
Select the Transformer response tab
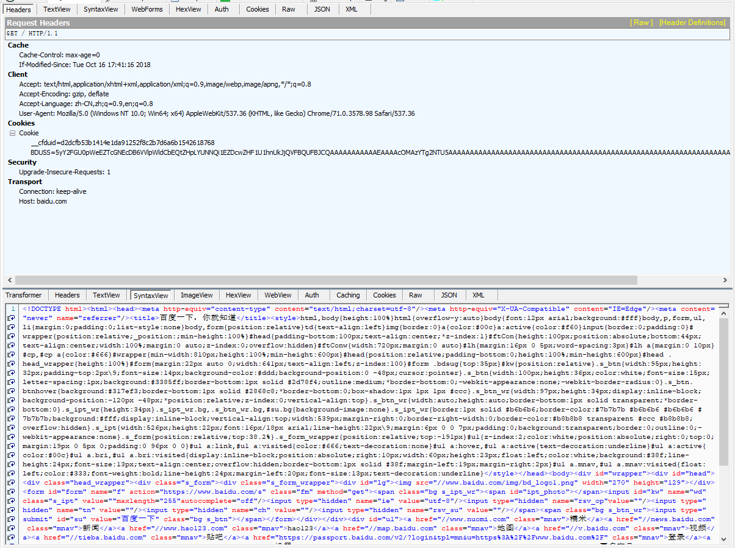click(24, 295)
